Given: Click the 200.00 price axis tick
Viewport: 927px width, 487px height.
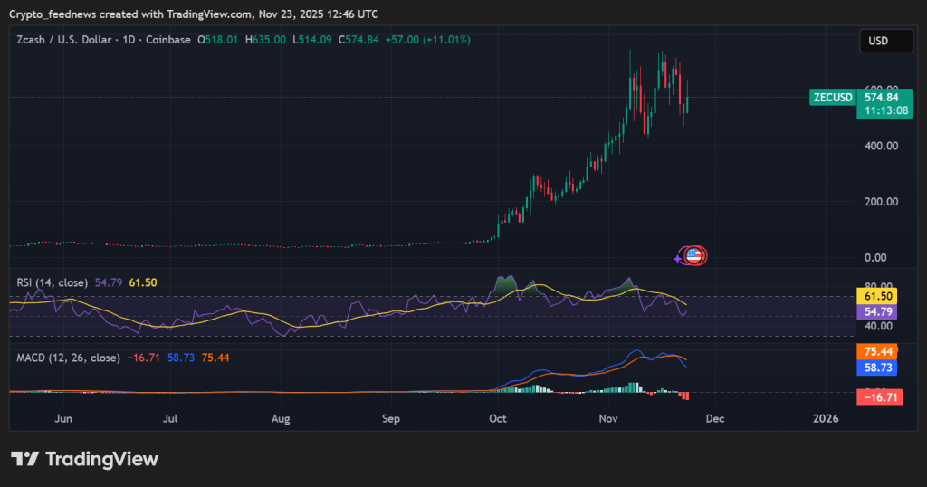Looking at the screenshot, I should [x=881, y=202].
